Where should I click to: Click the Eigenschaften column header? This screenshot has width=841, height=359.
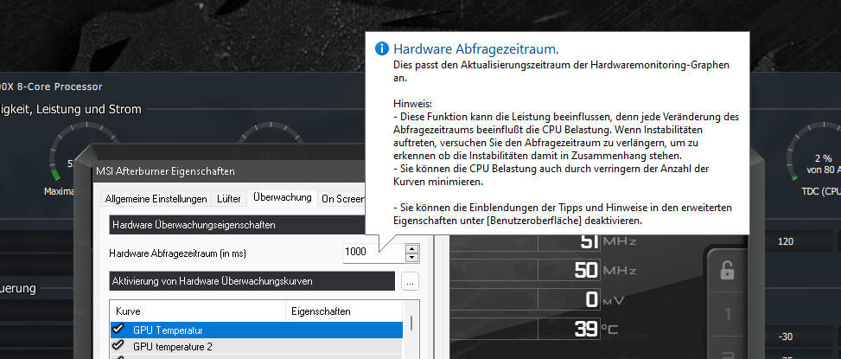pos(344,311)
